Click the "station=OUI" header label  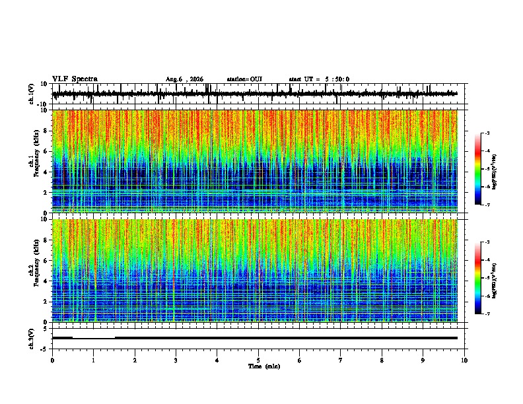244,79
